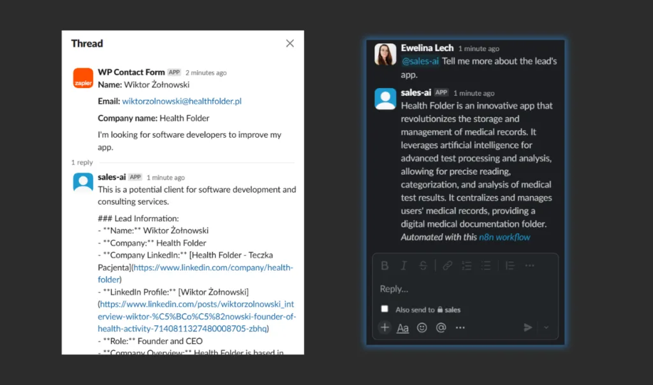
Task: Close the Thread panel
Action: (x=290, y=43)
